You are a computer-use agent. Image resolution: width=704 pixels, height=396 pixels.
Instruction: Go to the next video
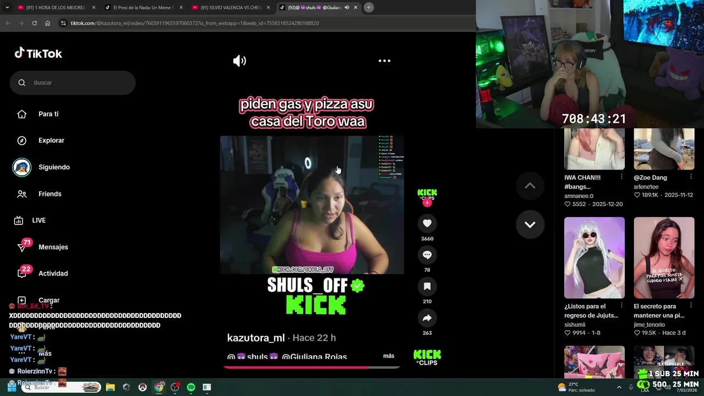coord(530,224)
